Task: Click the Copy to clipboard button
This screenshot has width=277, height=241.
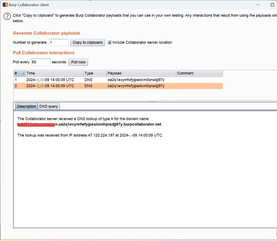Action: tap(87, 42)
